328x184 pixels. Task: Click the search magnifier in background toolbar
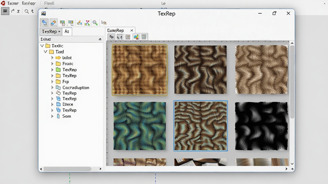27,11
